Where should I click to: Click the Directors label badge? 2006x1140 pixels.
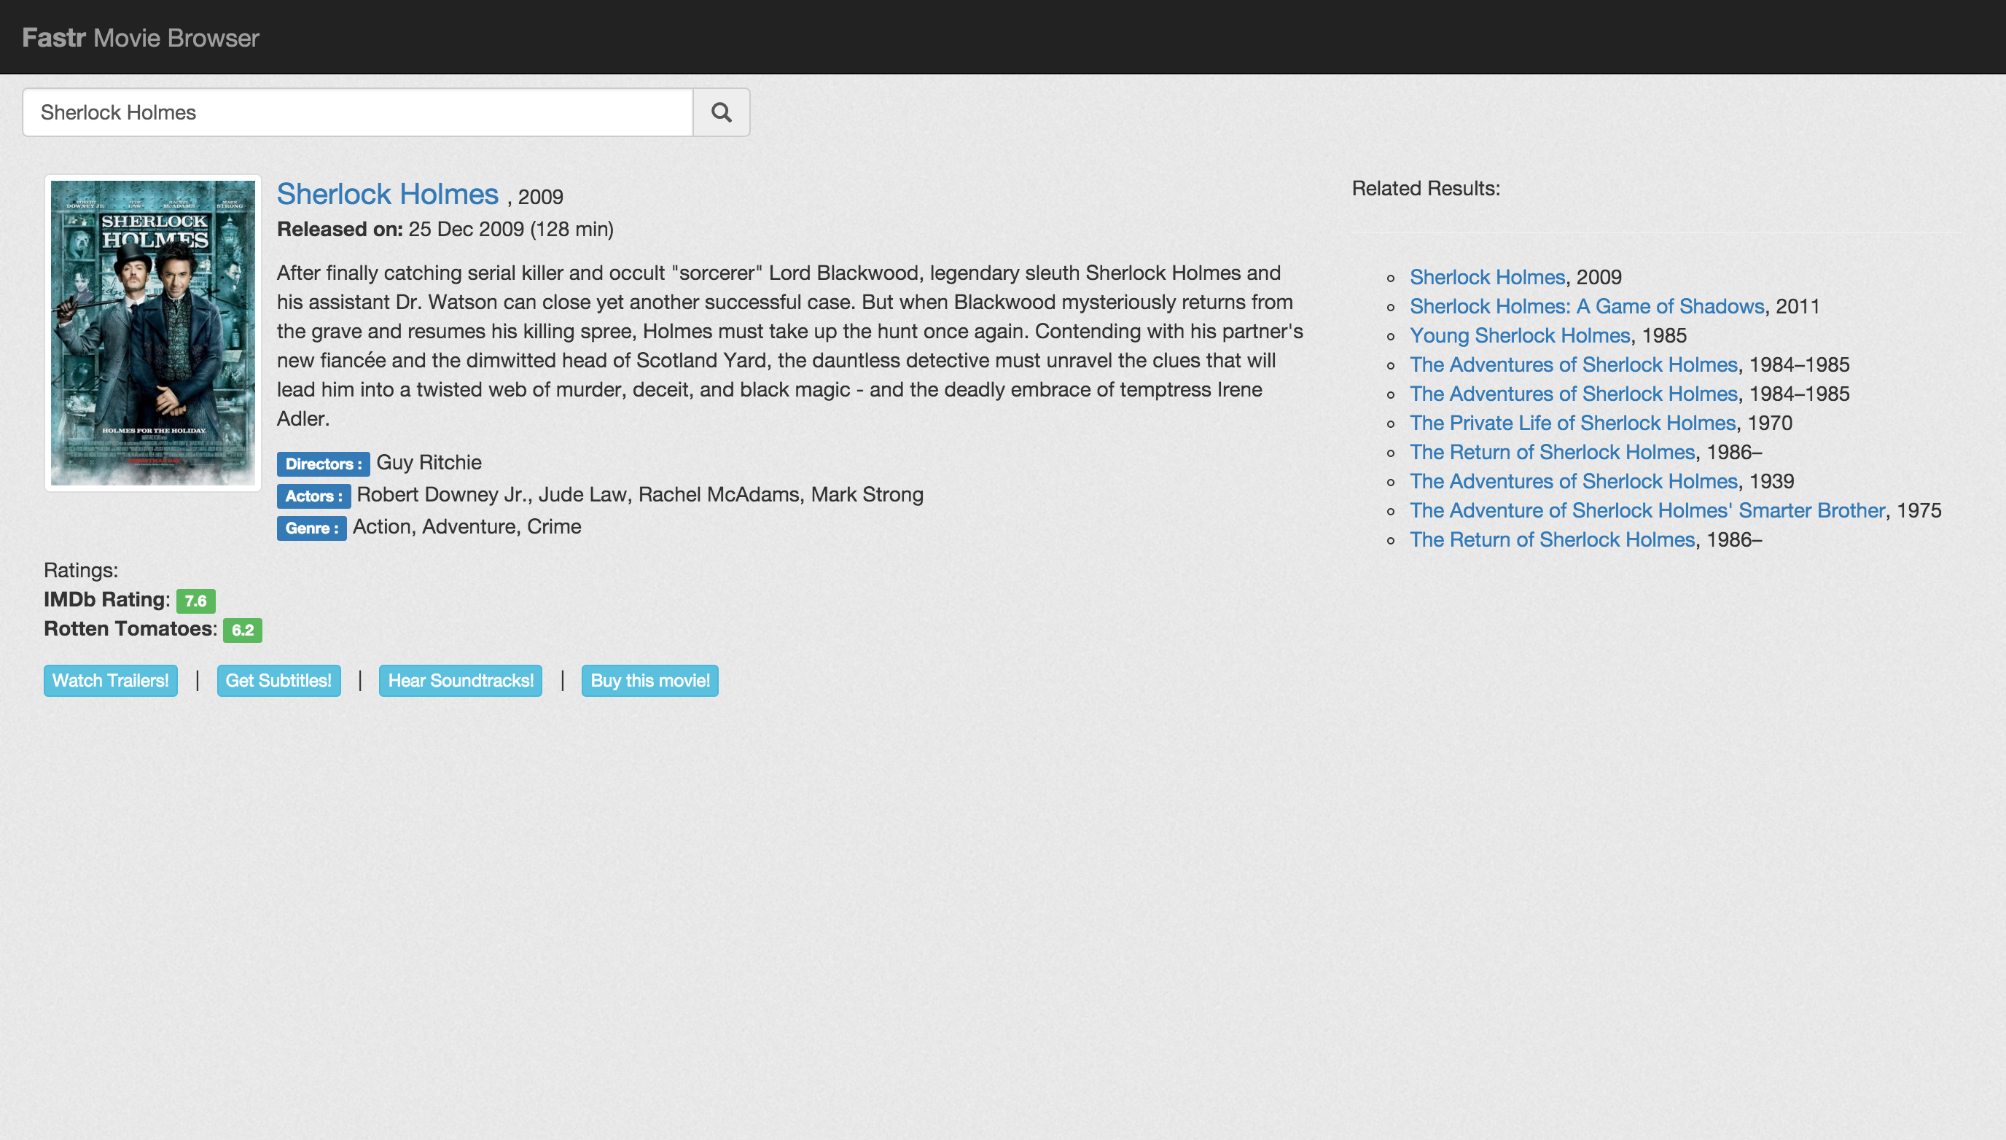[324, 464]
